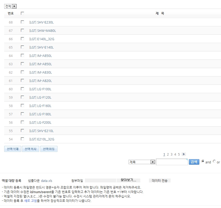Focus the search keyword input field
Viewport: 221px width, 208px height.
pyautogui.click(x=172, y=162)
